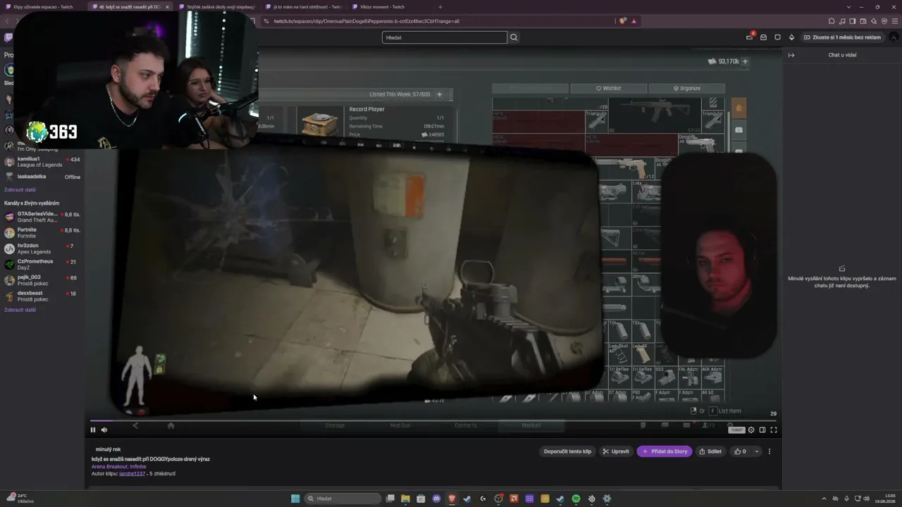The height and width of the screenshot is (507, 902).
Task: Like the clip with thumbs up
Action: (x=740, y=451)
